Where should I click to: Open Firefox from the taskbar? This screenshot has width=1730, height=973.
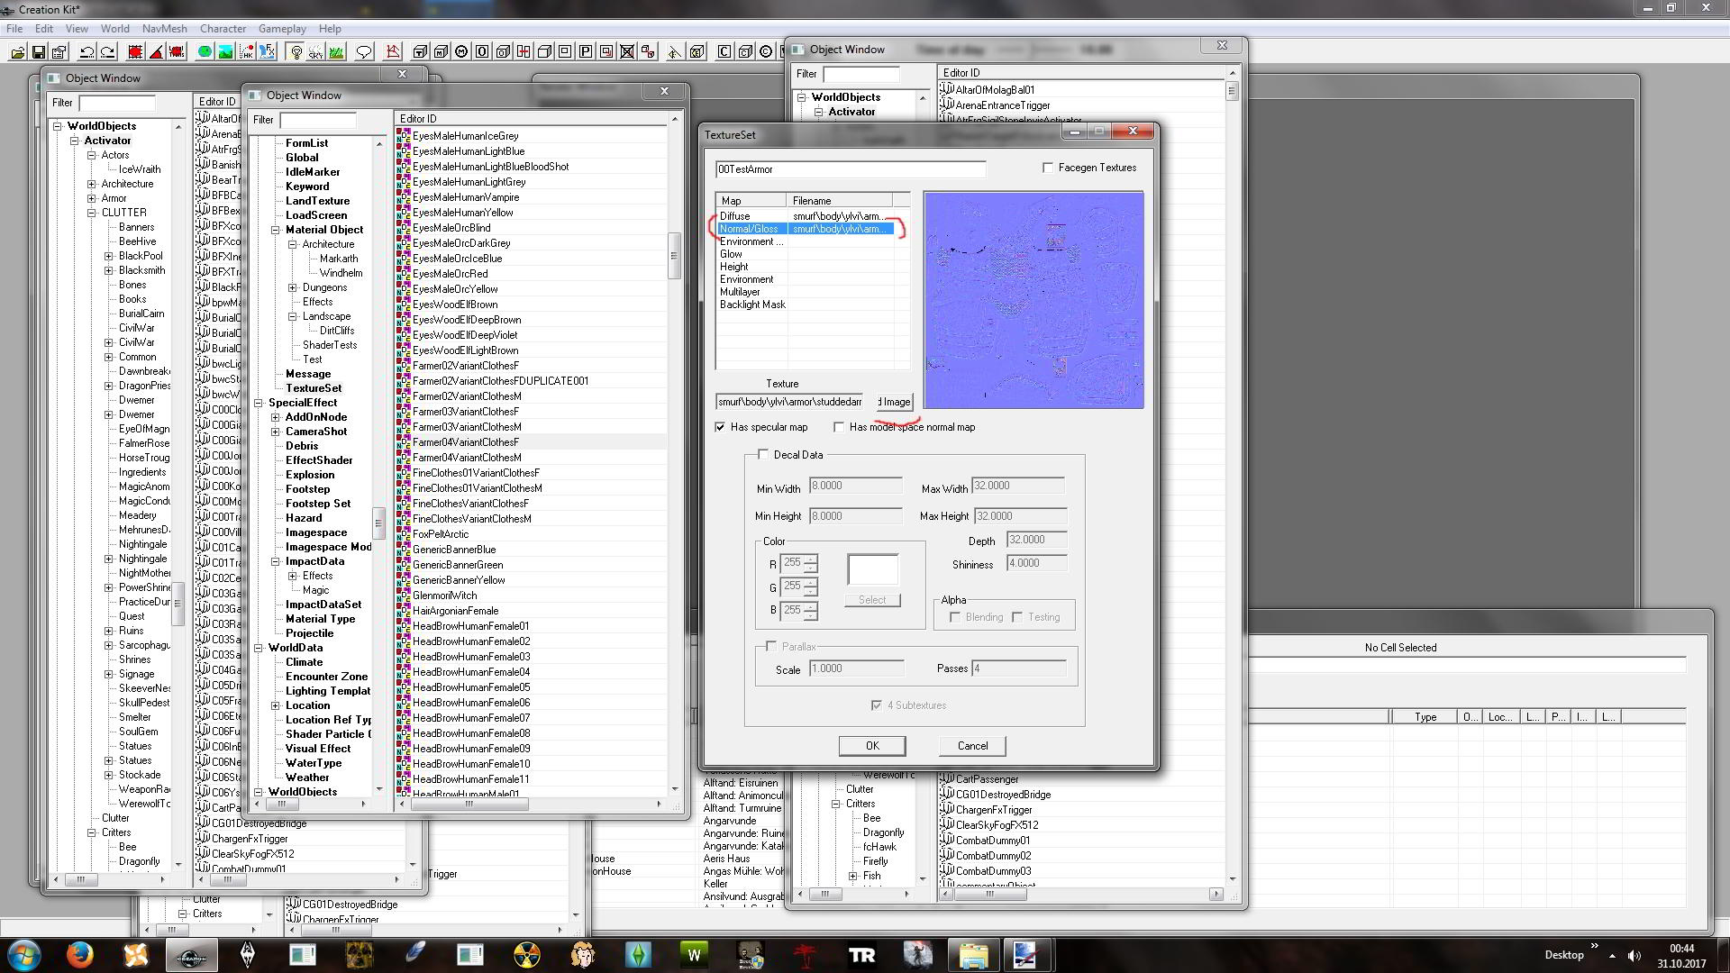[79, 954]
